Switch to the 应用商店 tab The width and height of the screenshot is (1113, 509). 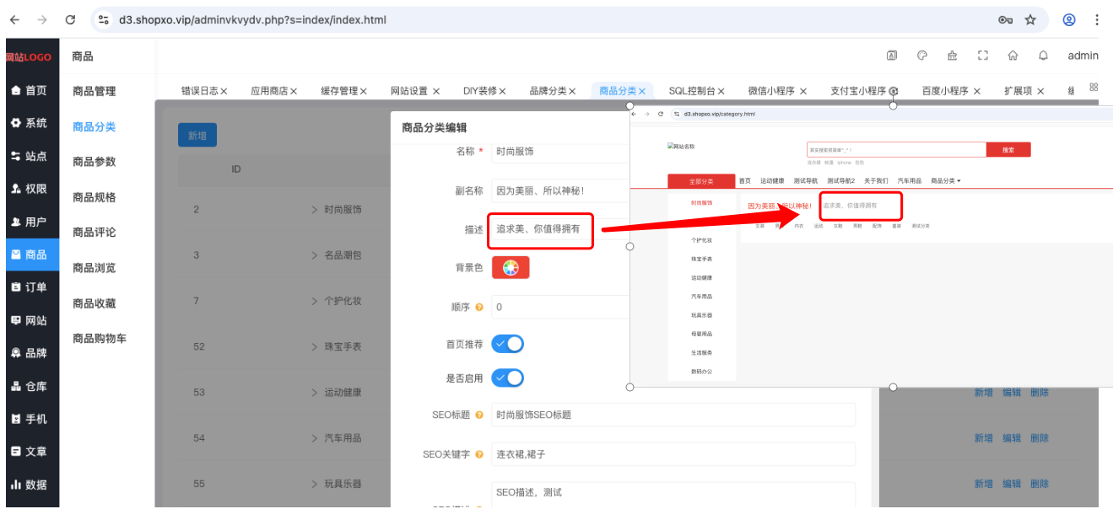tap(268, 91)
